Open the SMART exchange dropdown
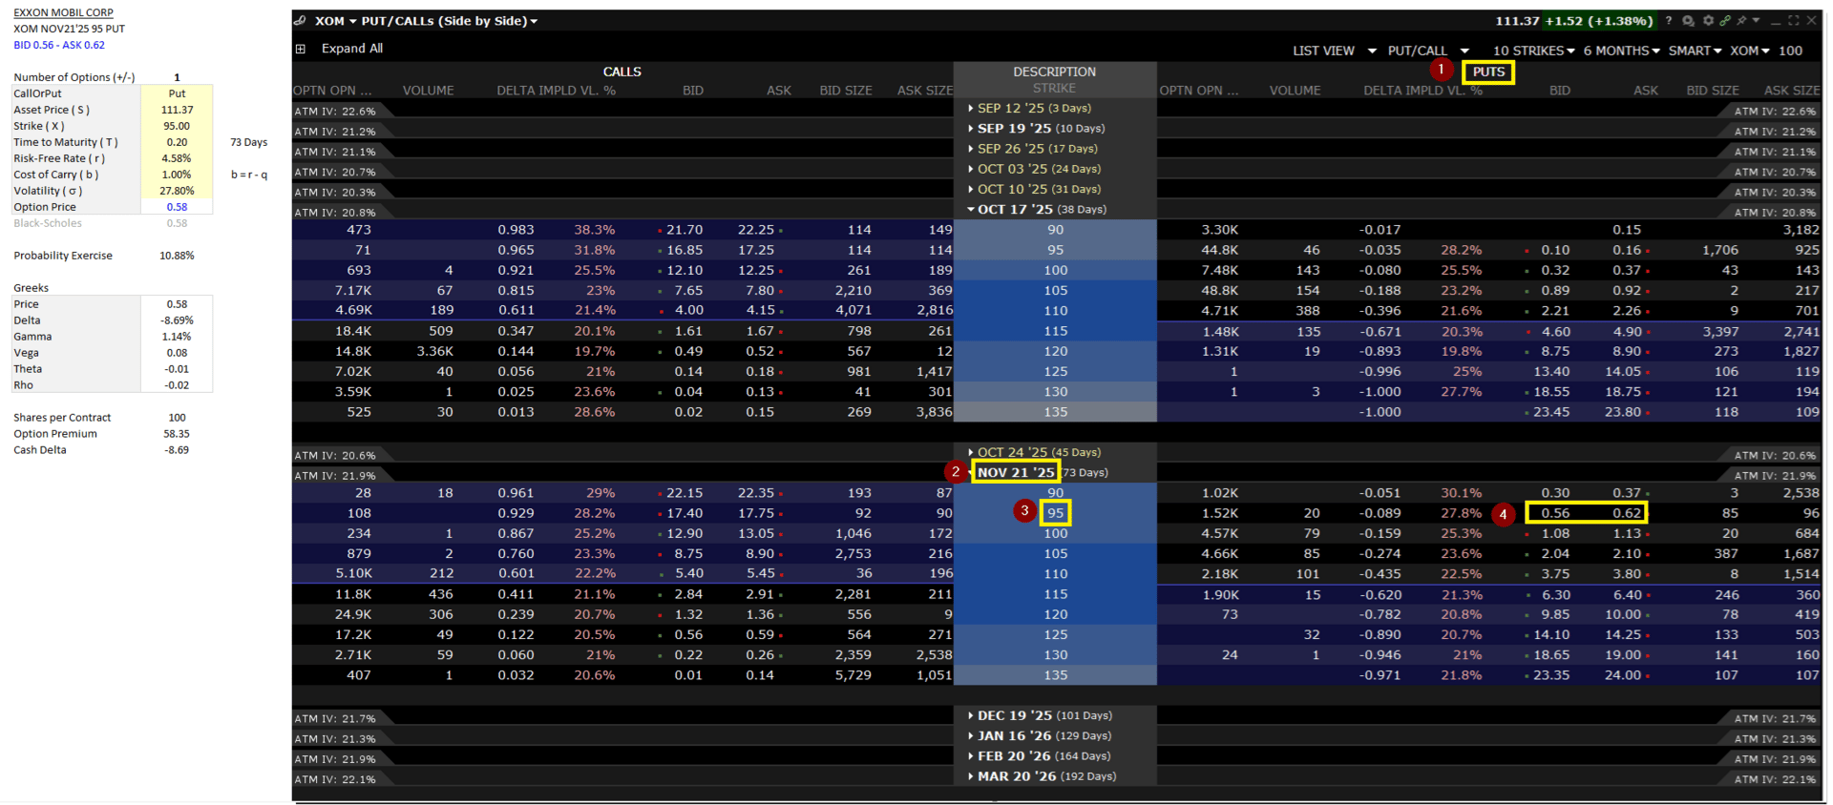Viewport: 1833px width, 805px height. pos(1695,51)
